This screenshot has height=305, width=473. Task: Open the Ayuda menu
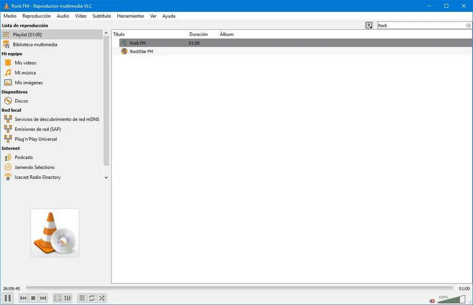pos(169,16)
